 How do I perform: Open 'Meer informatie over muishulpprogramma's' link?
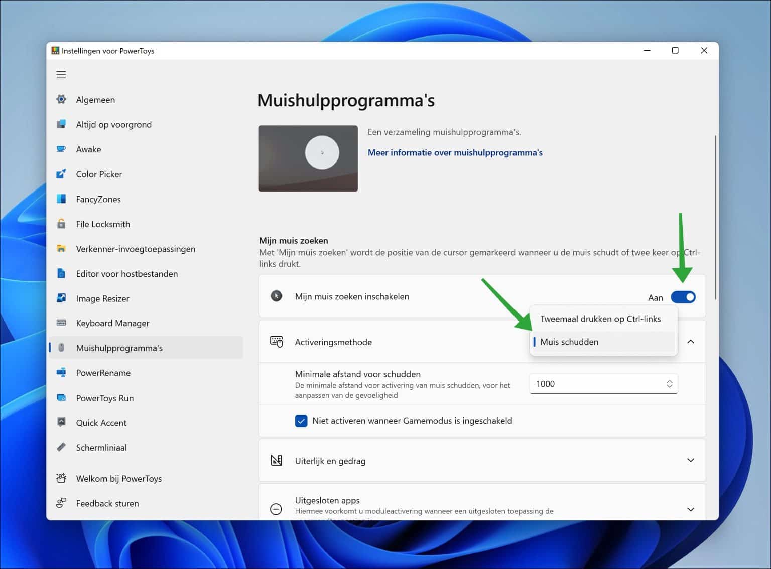pos(455,152)
